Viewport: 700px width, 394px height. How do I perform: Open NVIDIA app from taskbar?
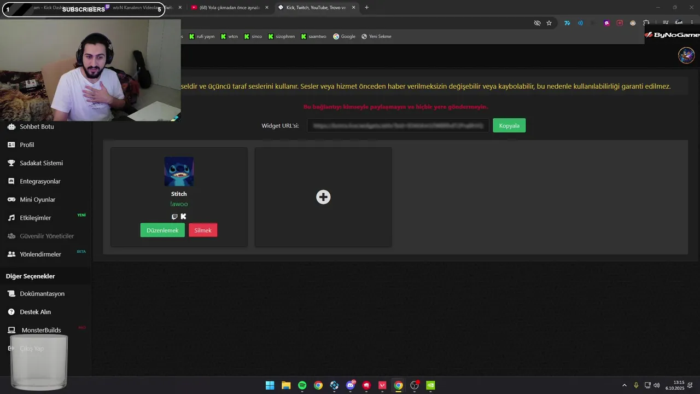(430, 385)
